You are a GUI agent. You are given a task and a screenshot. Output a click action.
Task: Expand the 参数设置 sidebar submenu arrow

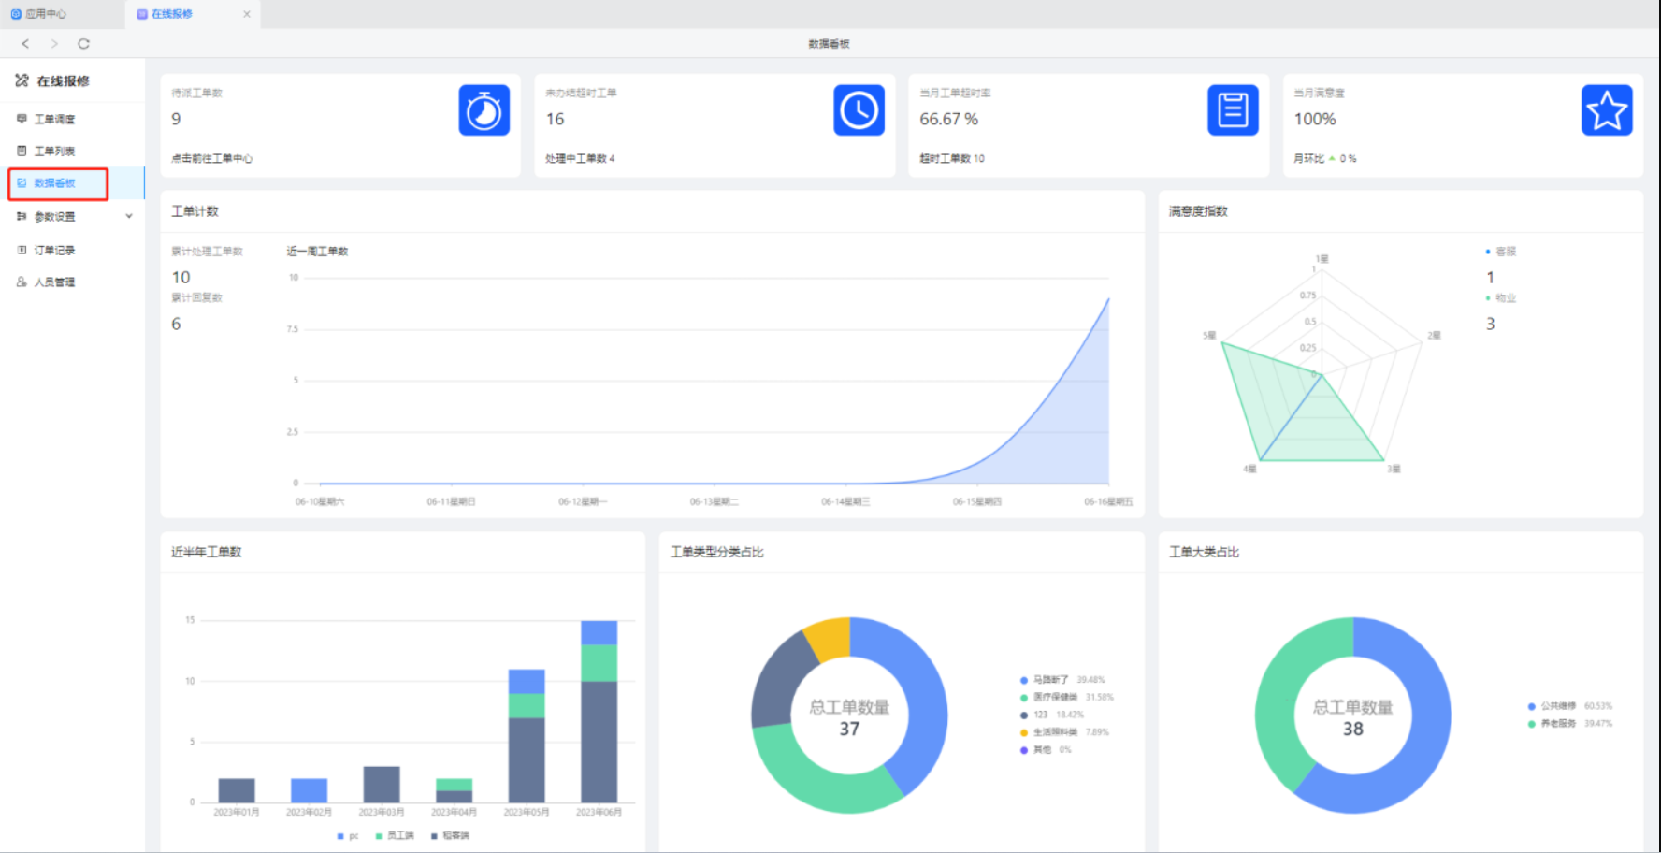(x=129, y=217)
